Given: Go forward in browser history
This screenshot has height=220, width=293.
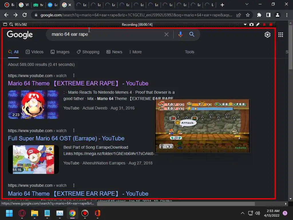Looking at the screenshot, I should [x=15, y=15].
